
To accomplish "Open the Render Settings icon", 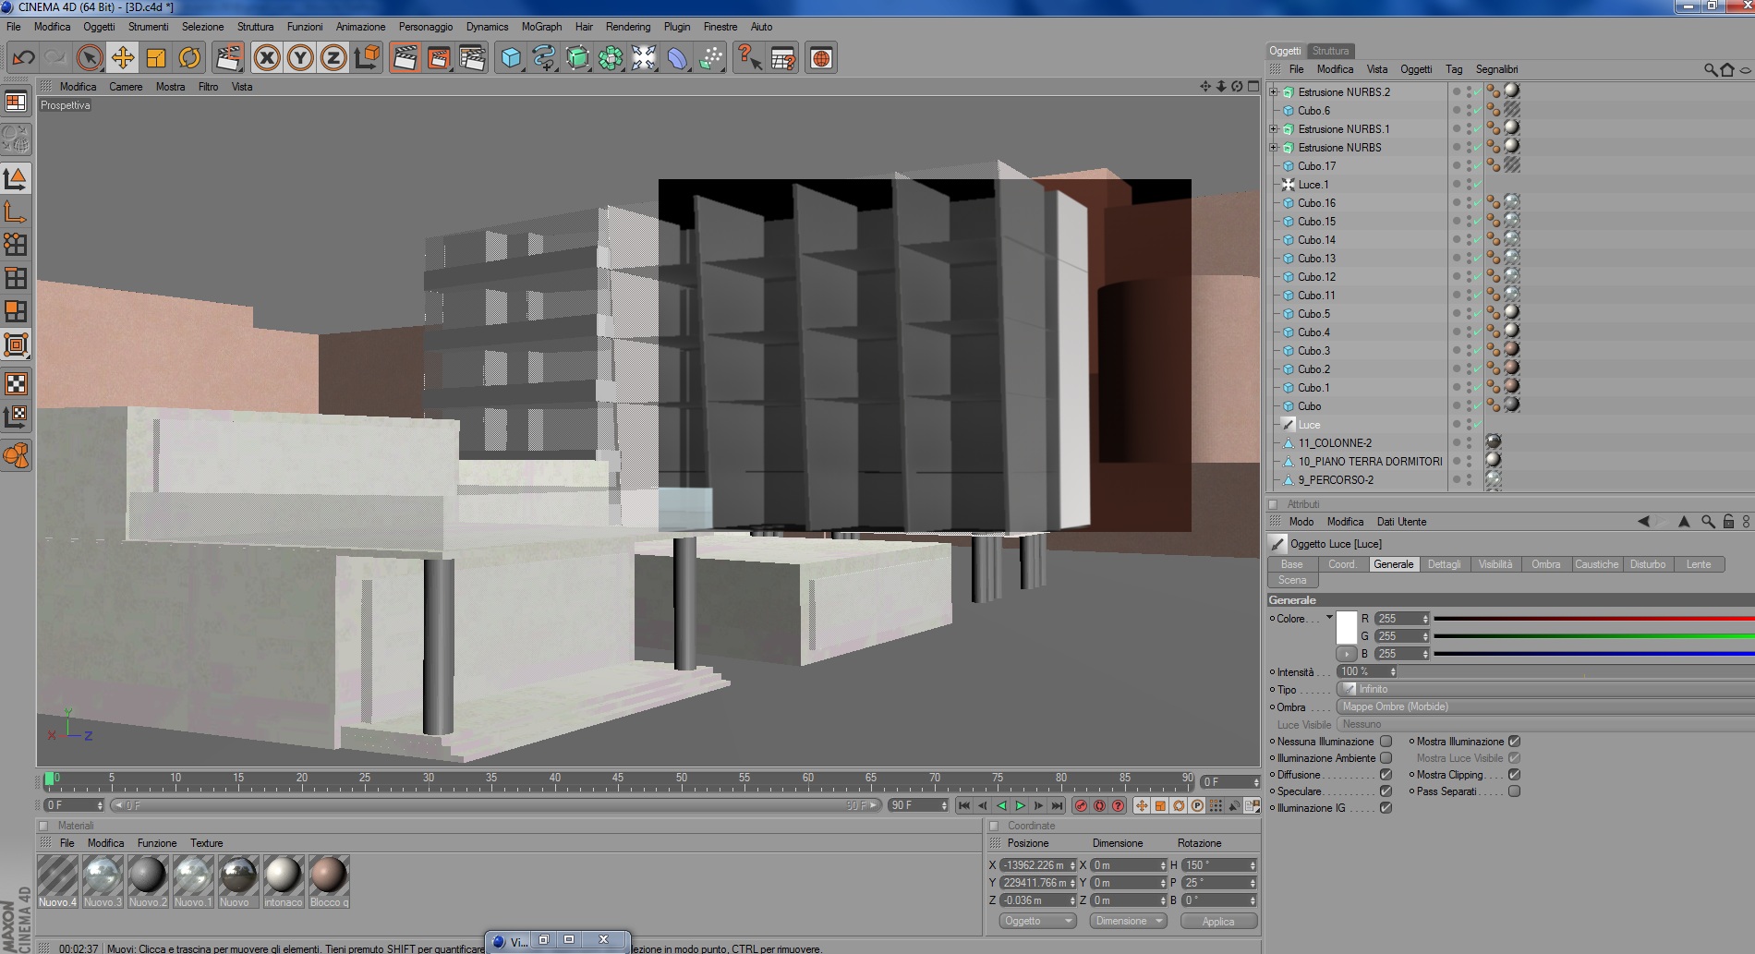I will (472, 58).
